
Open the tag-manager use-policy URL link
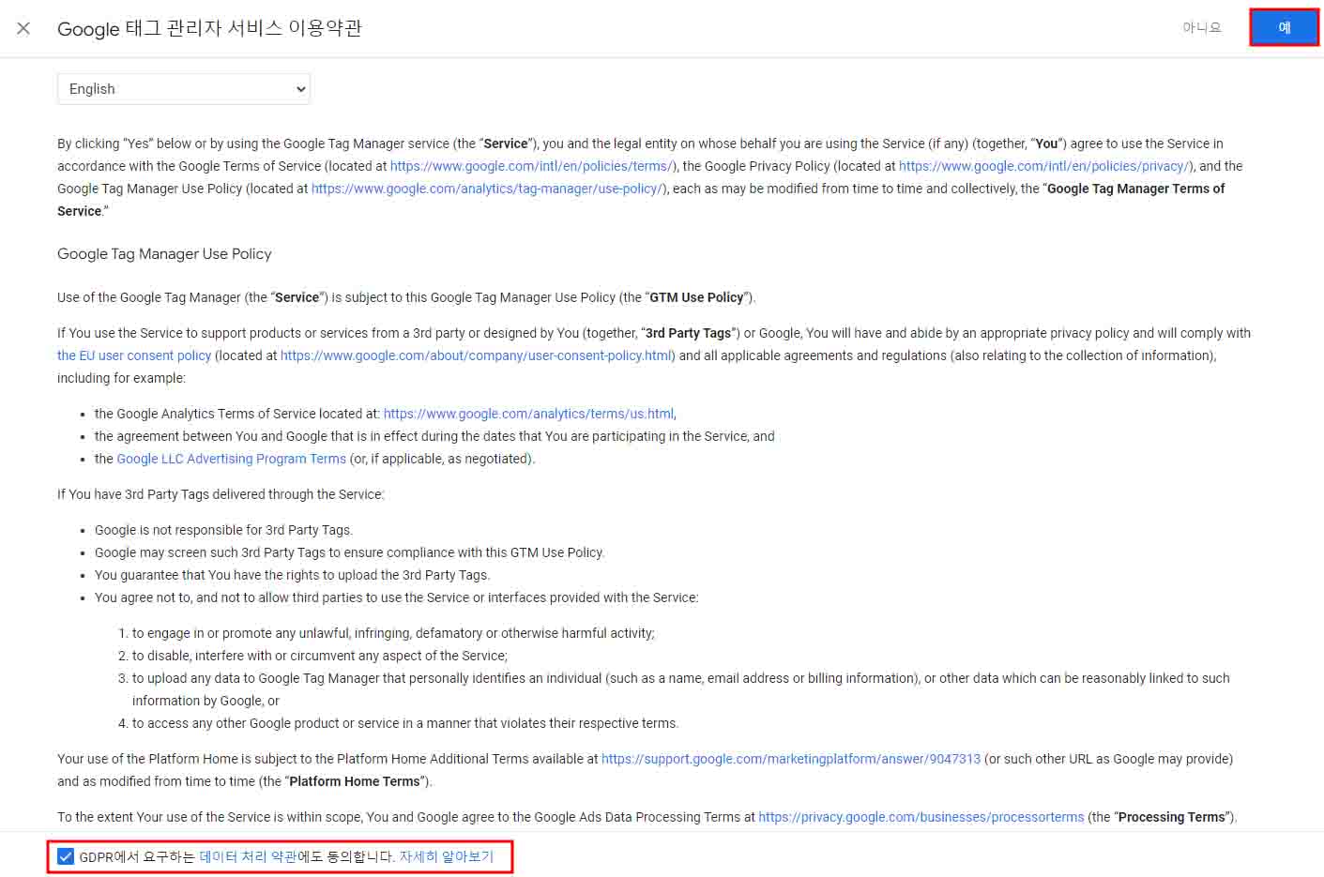click(x=488, y=189)
